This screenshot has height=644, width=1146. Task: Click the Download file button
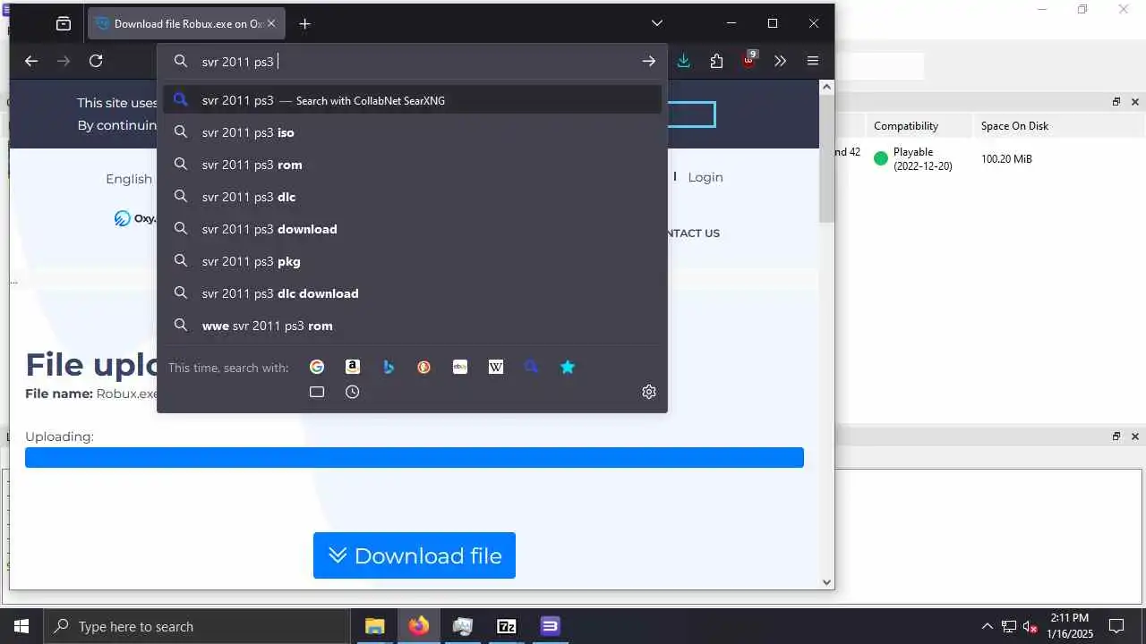[415, 555]
